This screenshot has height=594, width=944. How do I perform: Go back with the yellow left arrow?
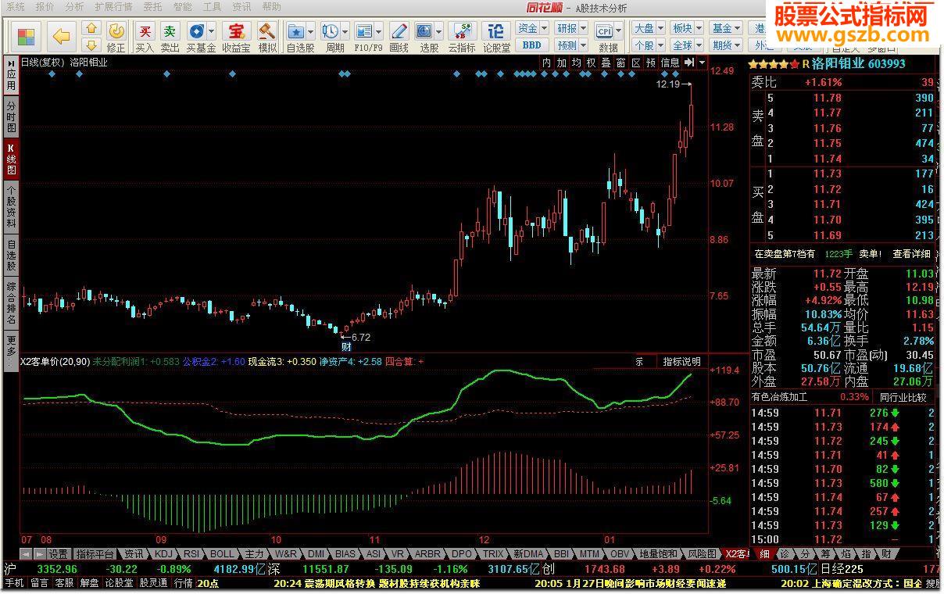click(x=61, y=36)
